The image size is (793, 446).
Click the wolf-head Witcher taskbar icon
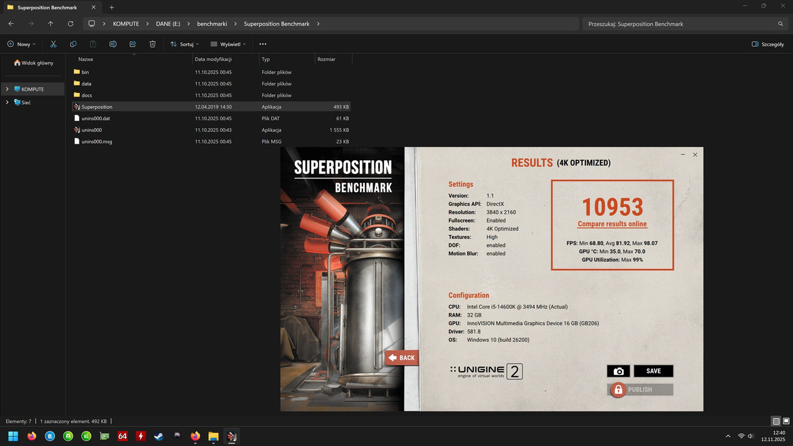click(x=177, y=435)
